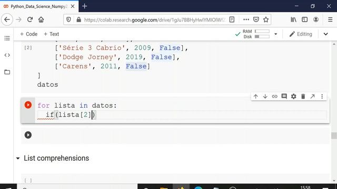Image resolution: width=337 pixels, height=189 pixels.
Task: Open Firefox library icon
Action: (x=293, y=20)
